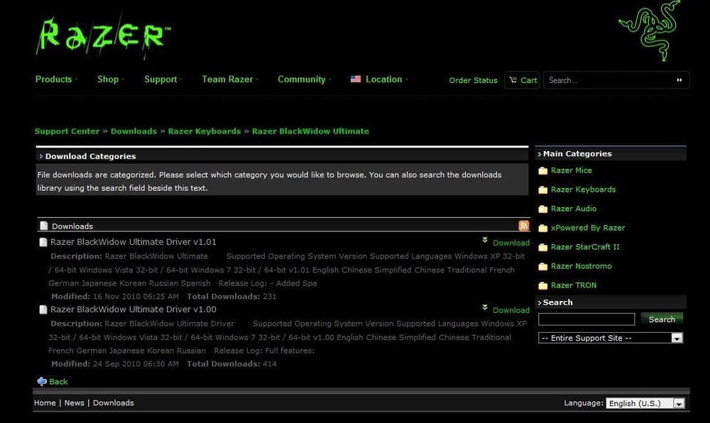Open the Location menu
The image size is (710, 423).
tap(387, 79)
